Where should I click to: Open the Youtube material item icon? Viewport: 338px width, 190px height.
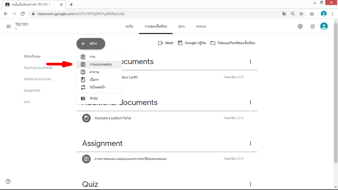coord(86,118)
